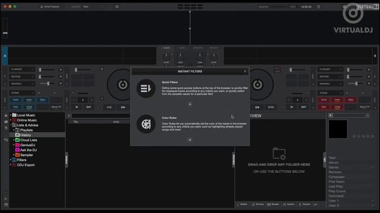Toggle right deck Kick stem pad

coord(324,106)
